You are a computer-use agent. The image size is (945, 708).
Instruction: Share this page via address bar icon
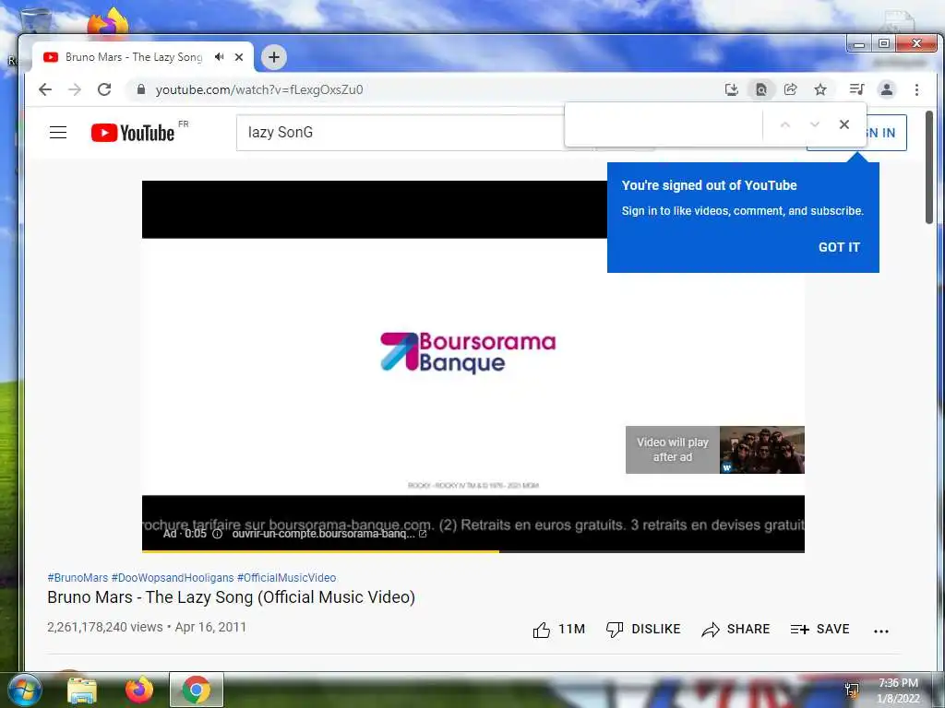click(790, 89)
